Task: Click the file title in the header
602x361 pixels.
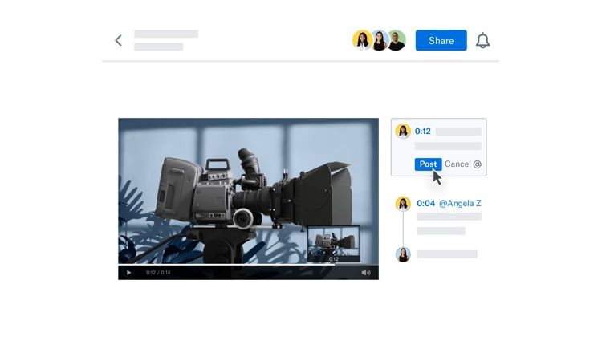Action: coord(165,34)
